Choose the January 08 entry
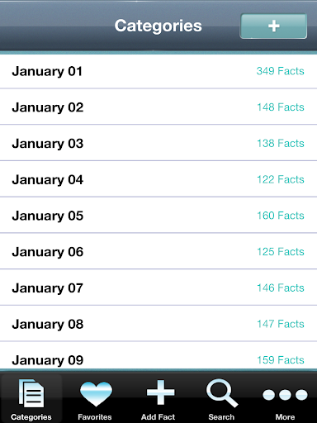This screenshot has height=423, width=317. point(158,323)
